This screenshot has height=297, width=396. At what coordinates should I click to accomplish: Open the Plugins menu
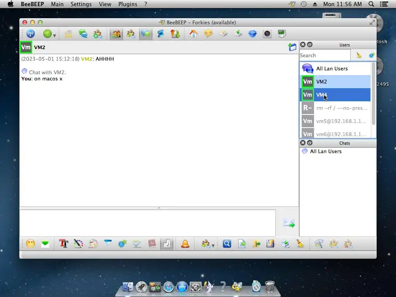[x=128, y=4]
